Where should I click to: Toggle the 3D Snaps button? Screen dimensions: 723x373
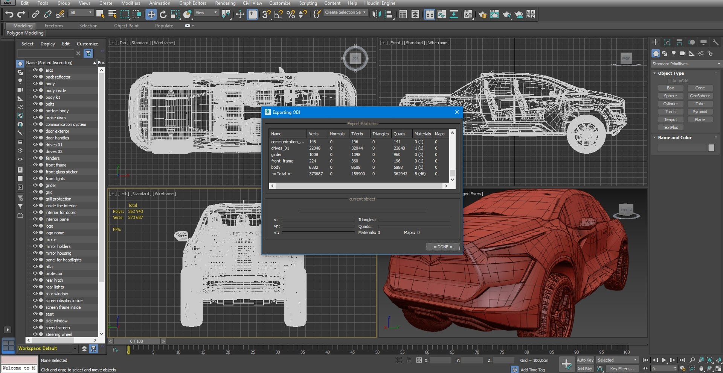click(x=266, y=14)
